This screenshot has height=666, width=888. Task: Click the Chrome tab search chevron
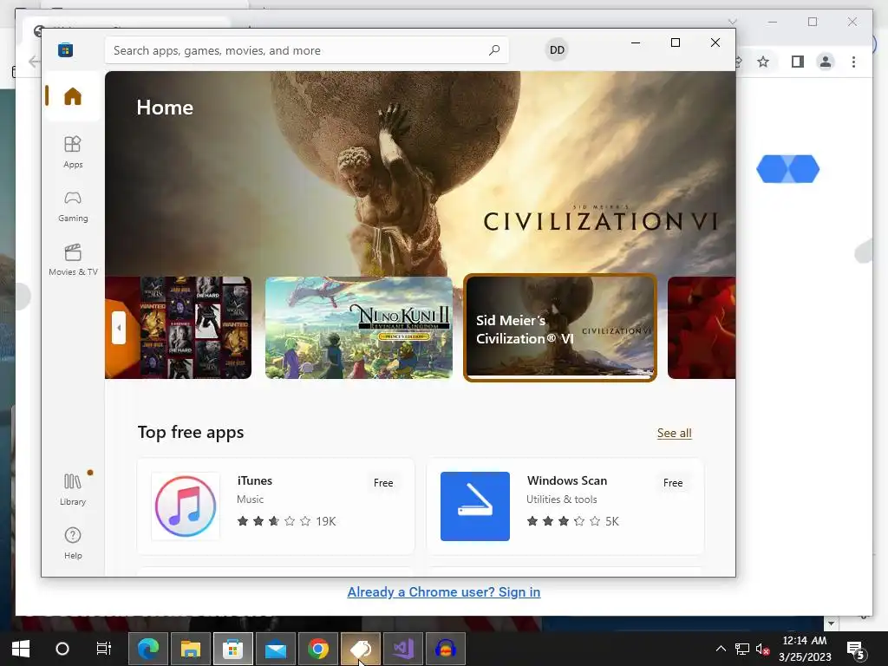coord(732,22)
